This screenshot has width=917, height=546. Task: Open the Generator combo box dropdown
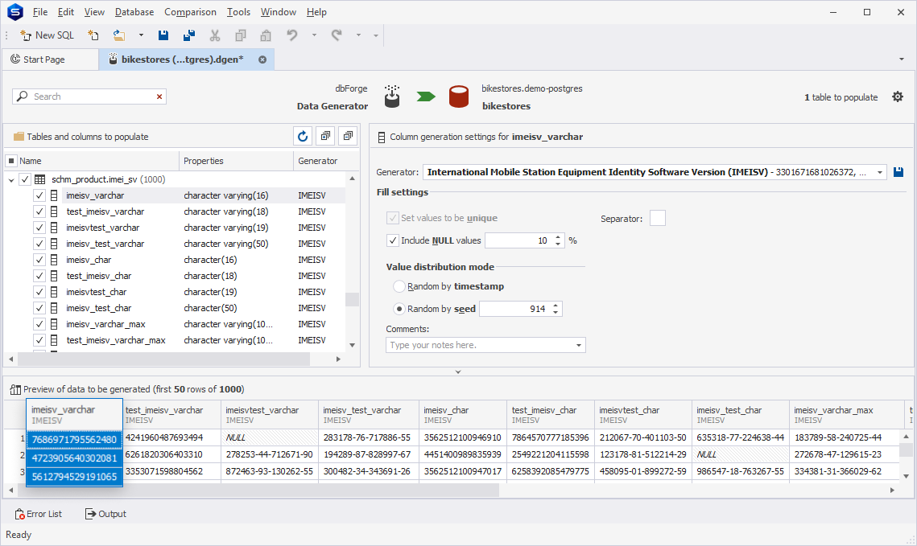tap(880, 172)
